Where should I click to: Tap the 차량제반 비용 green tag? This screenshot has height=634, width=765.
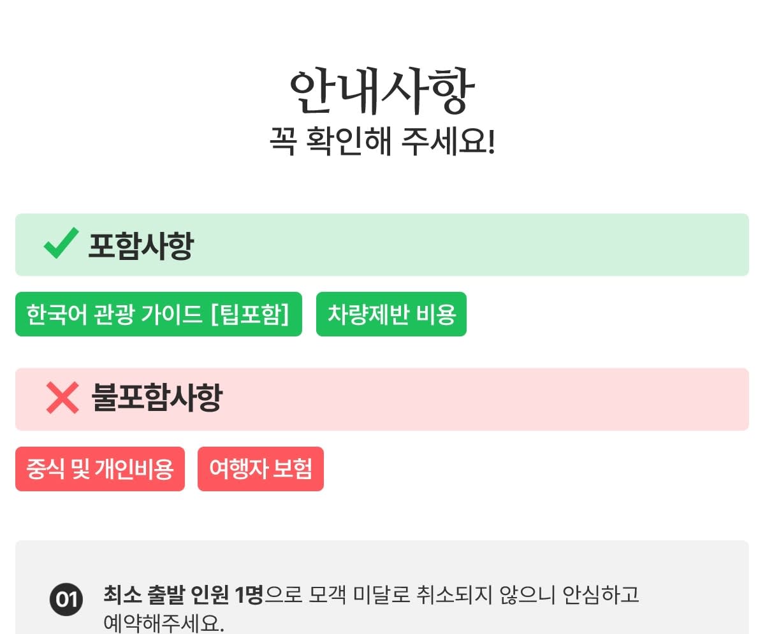pyautogui.click(x=391, y=314)
